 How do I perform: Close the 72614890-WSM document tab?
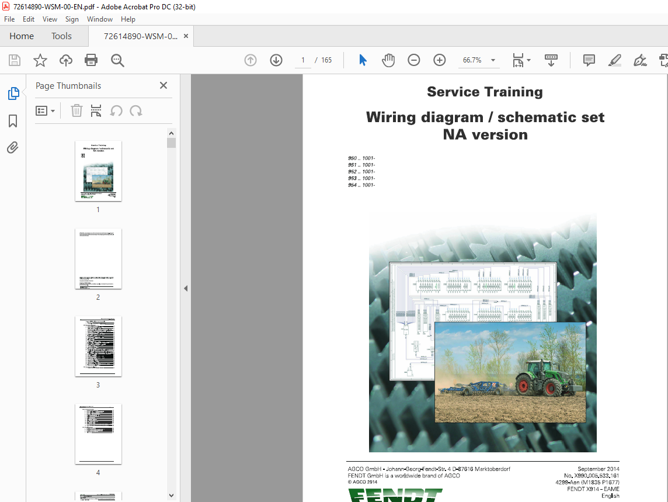coord(186,36)
